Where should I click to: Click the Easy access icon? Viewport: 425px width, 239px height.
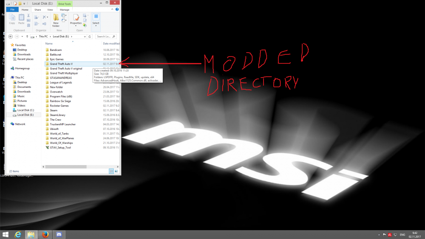[63, 20]
